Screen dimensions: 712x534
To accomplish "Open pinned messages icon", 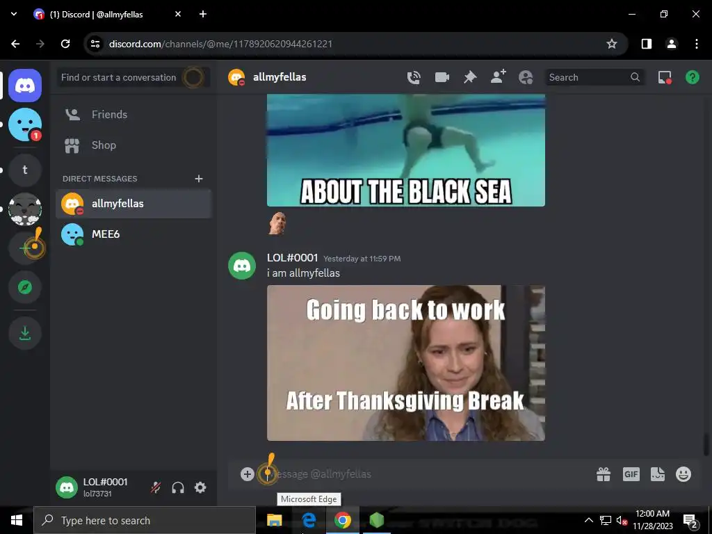I will 470,77.
